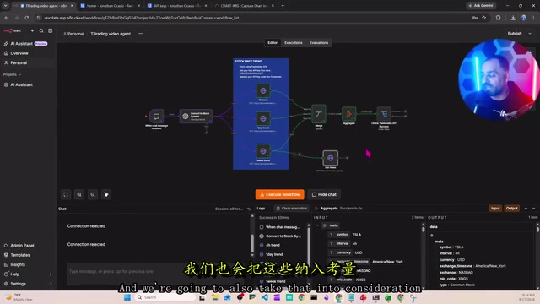Click the Publish button
Screen dimensions: 540x304
[x=515, y=34]
